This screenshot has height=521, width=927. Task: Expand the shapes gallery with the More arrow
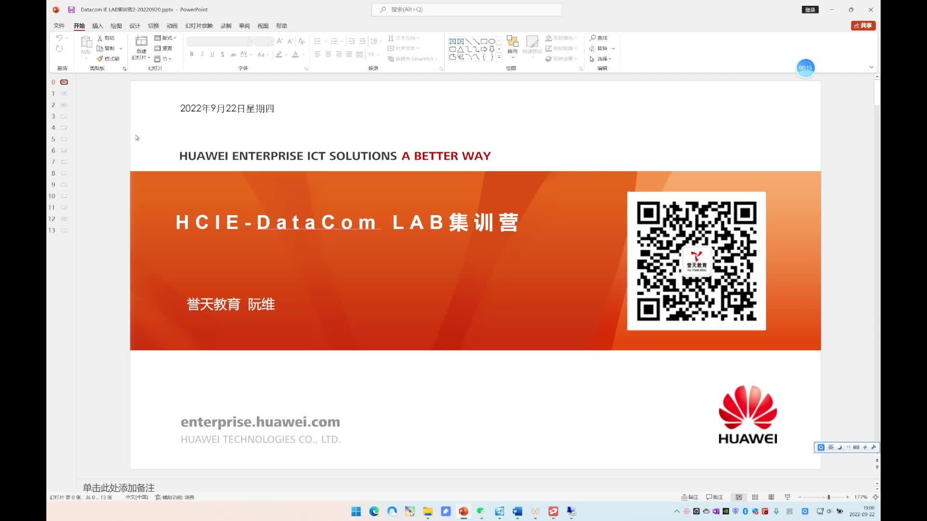pos(499,56)
